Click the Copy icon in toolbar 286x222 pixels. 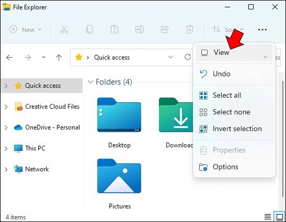89,29
